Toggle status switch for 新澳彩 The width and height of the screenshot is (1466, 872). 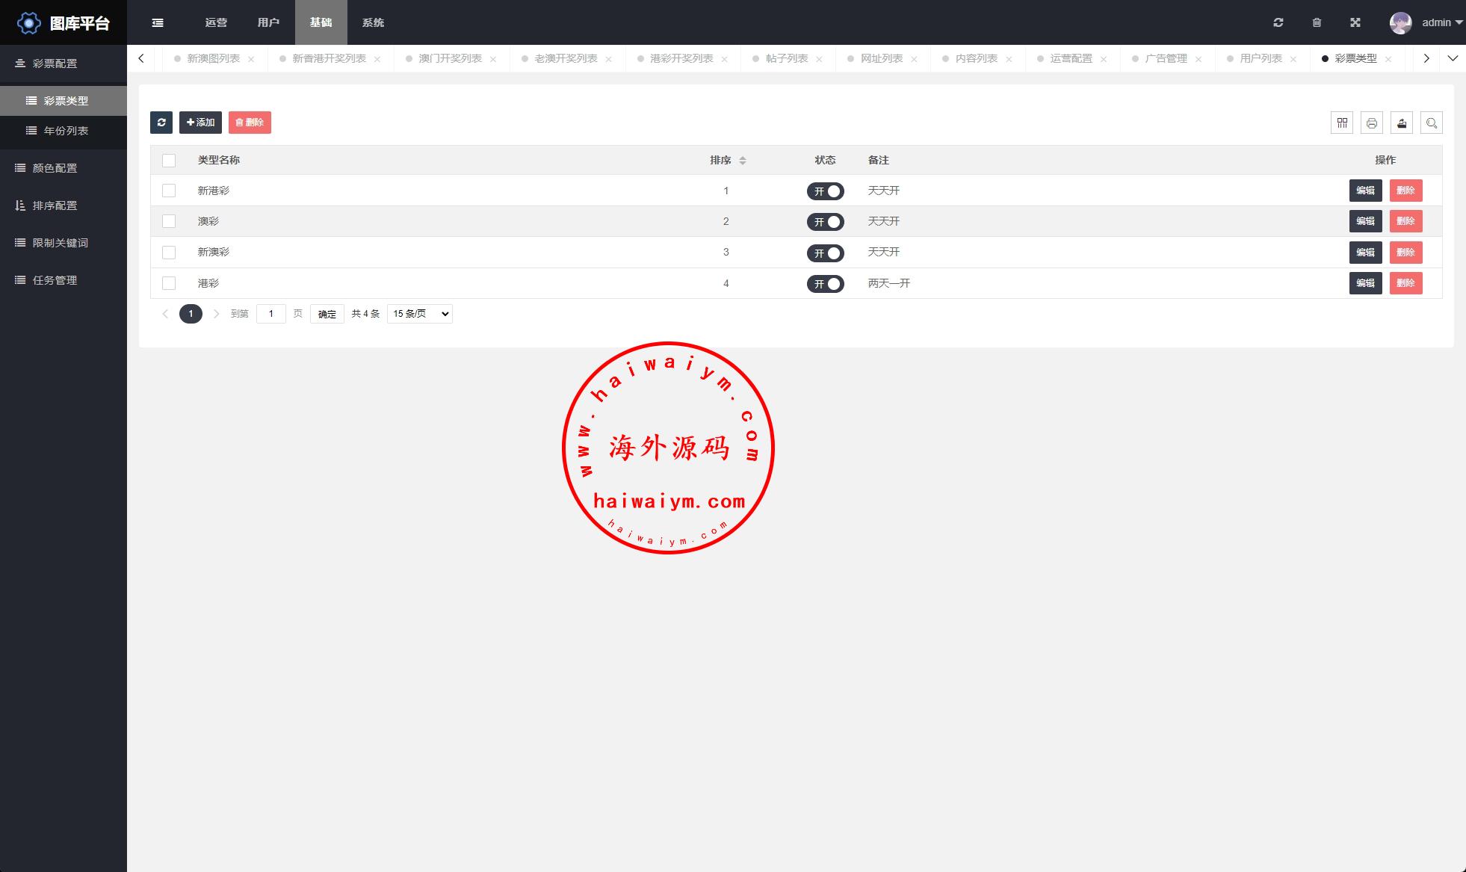pos(825,253)
